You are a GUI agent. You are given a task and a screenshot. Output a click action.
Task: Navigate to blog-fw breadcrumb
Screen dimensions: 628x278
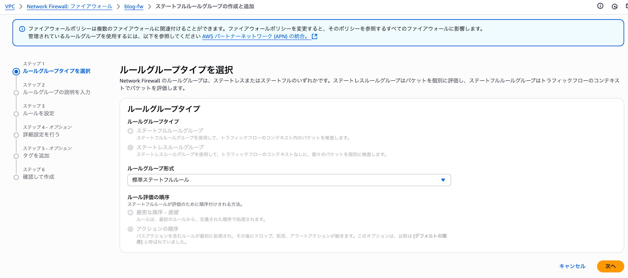pyautogui.click(x=134, y=6)
